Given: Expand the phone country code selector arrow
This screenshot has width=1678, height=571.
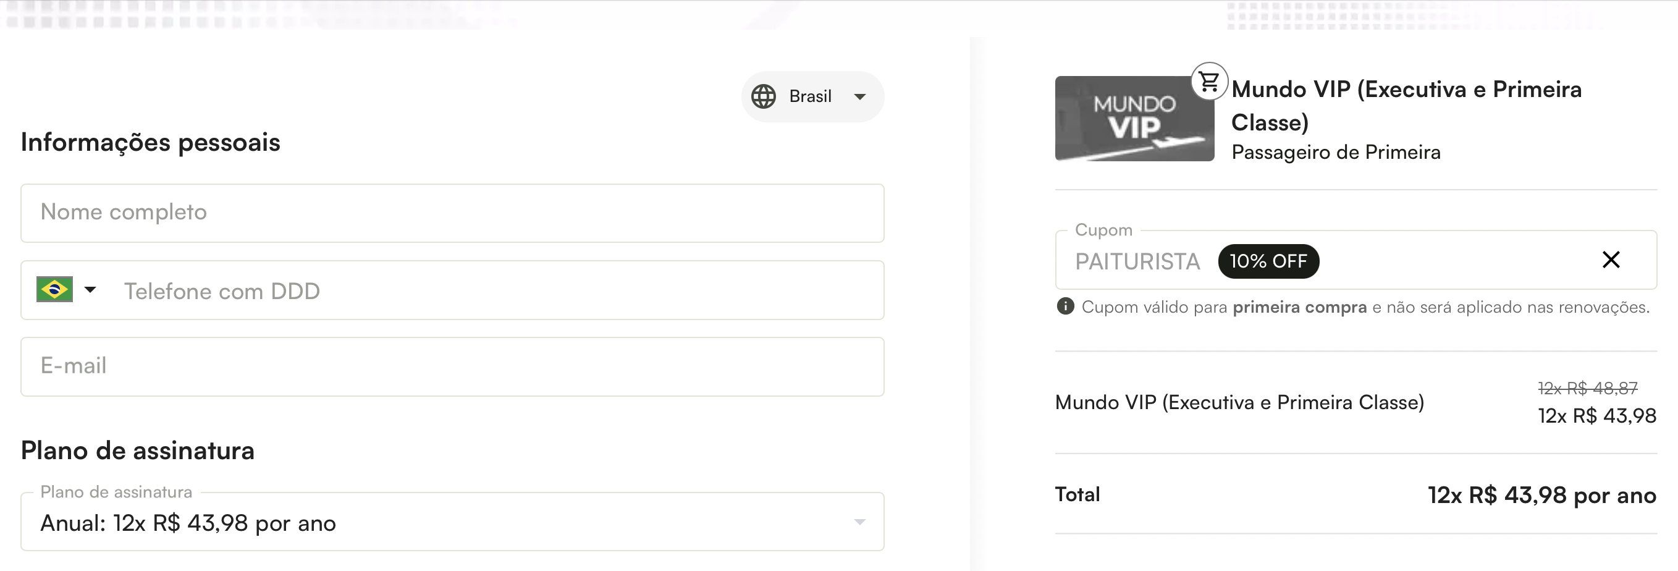Looking at the screenshot, I should [x=90, y=289].
